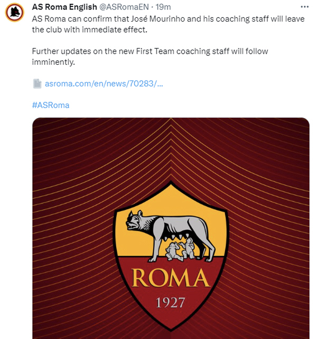Click the document icon beside asroma.com link
Viewport: 317px width, 339px height.
point(37,84)
